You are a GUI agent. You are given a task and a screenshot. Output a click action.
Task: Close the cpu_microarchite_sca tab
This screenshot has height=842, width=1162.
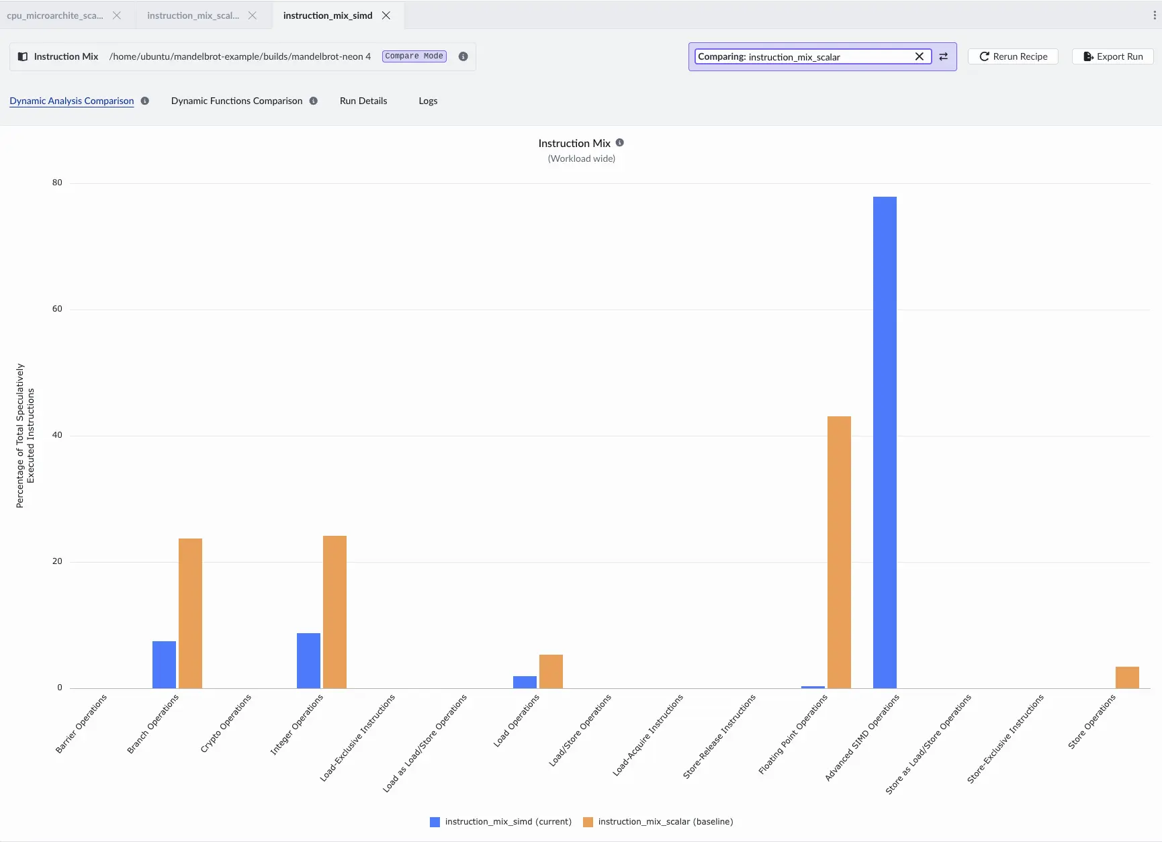118,15
